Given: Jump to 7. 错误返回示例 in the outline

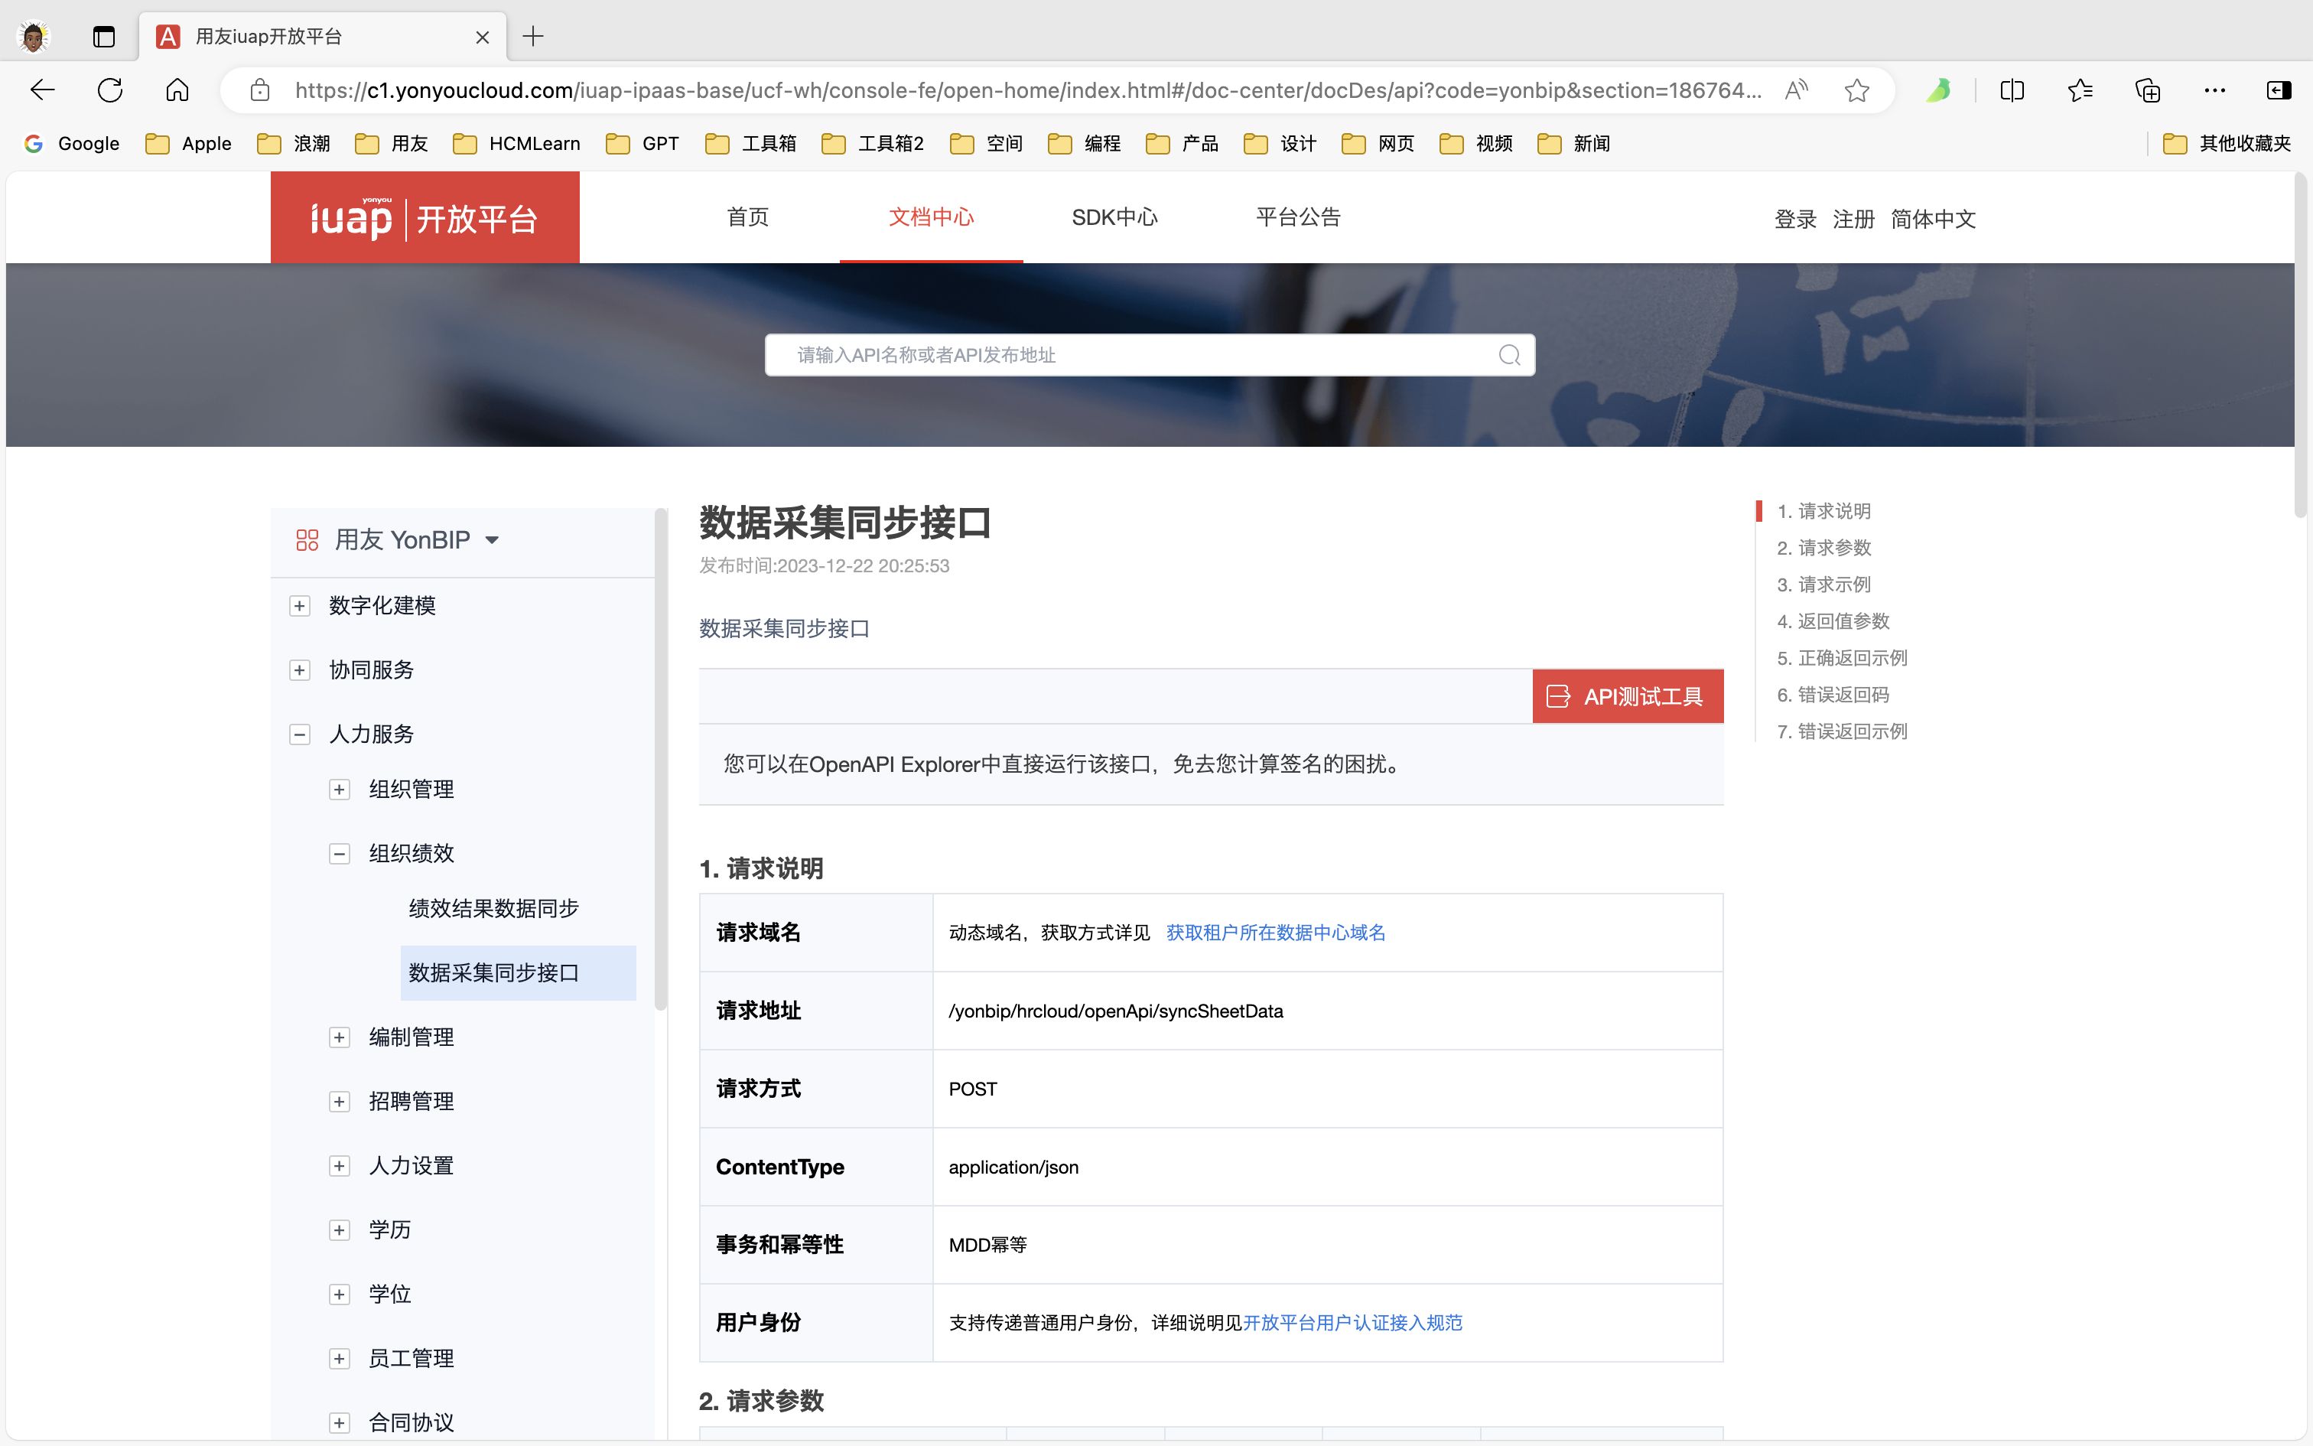Looking at the screenshot, I should pos(1842,731).
